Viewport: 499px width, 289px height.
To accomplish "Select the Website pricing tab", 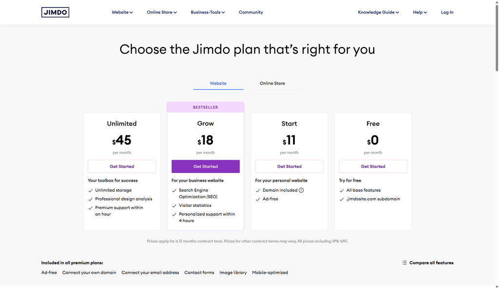I will pyautogui.click(x=218, y=83).
